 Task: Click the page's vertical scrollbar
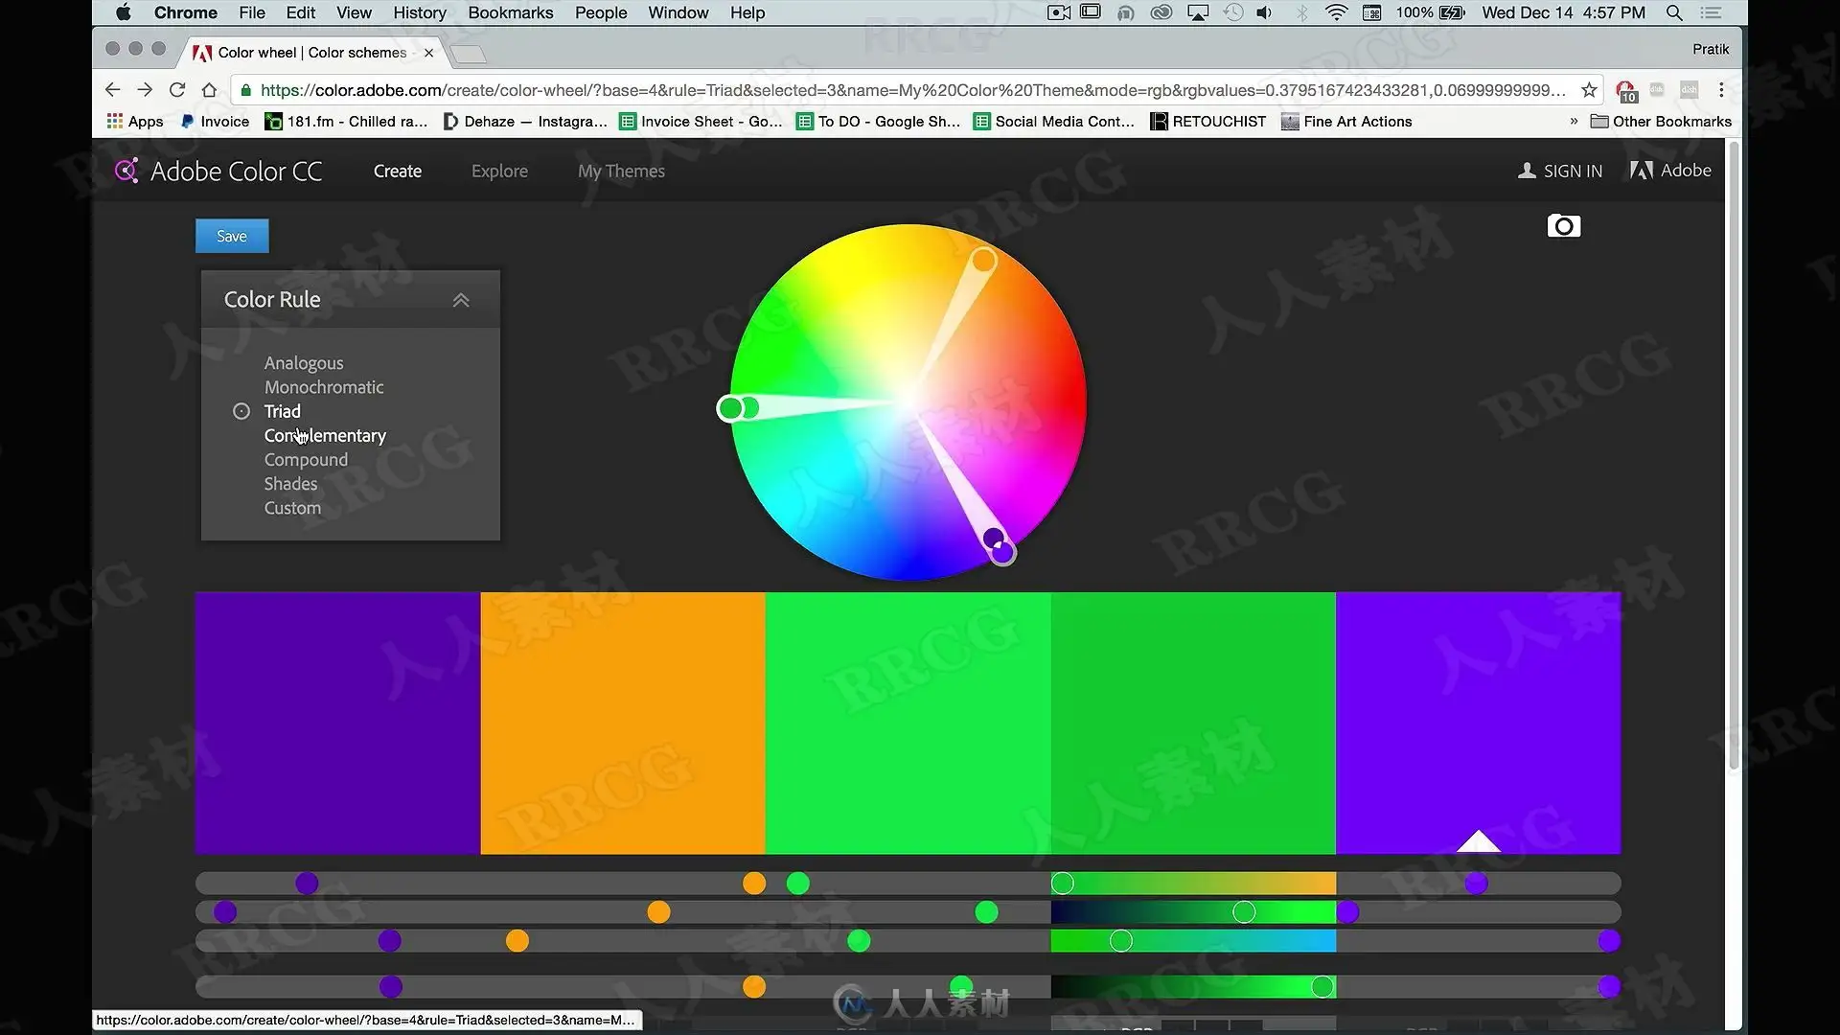1733,455
